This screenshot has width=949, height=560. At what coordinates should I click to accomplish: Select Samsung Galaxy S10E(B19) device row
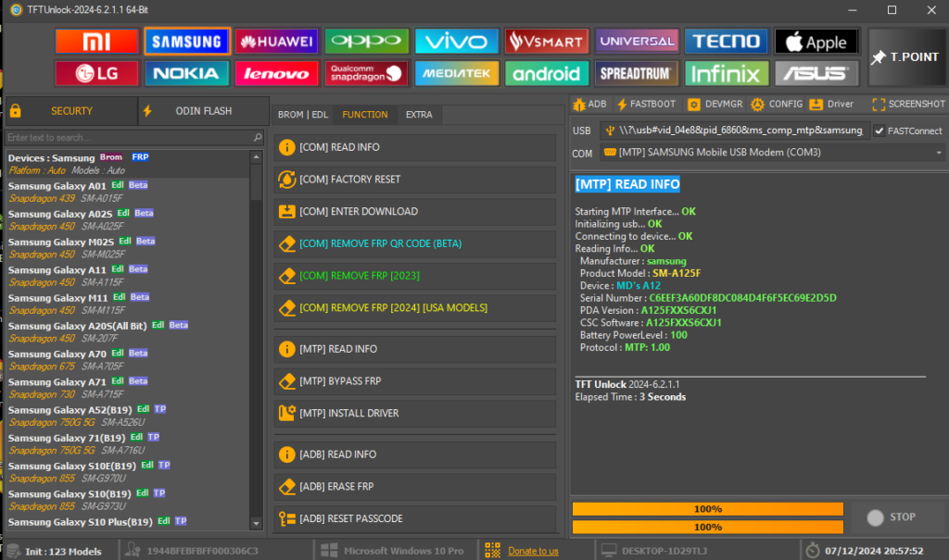point(128,472)
